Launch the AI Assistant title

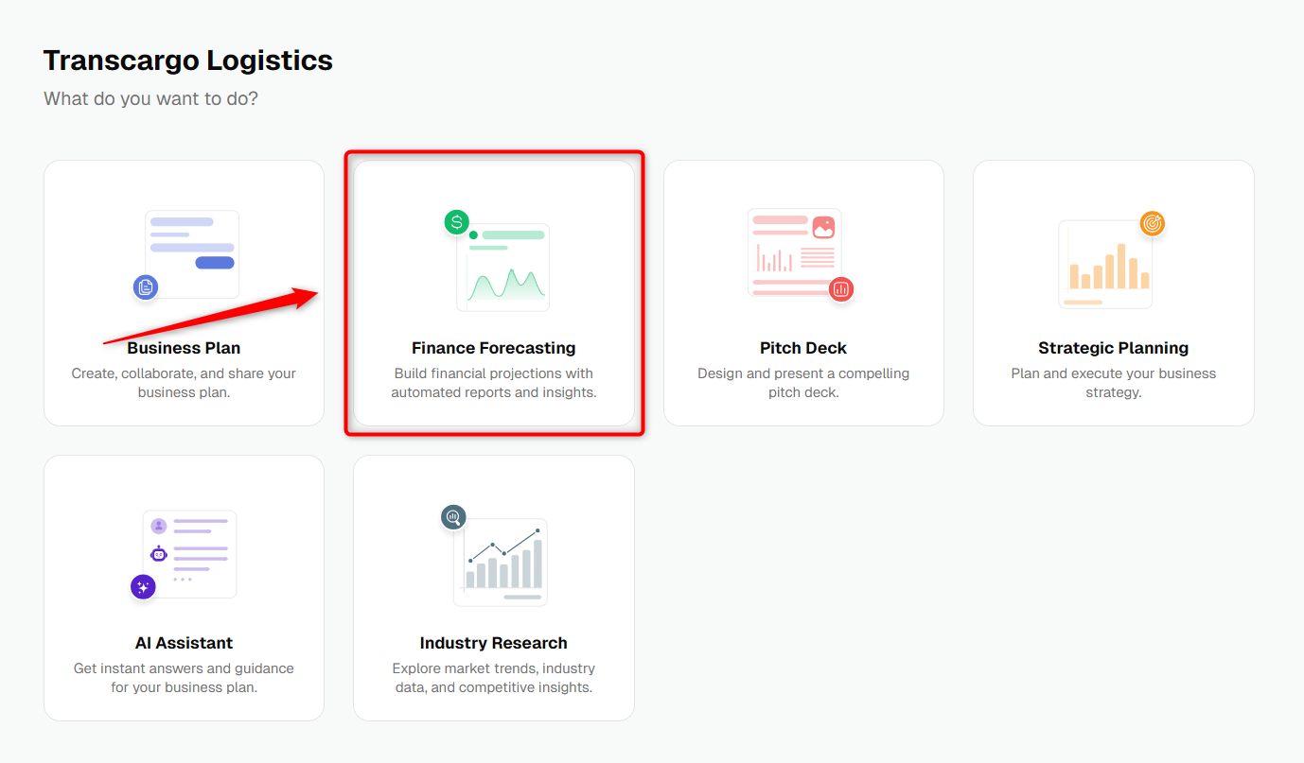pos(185,643)
